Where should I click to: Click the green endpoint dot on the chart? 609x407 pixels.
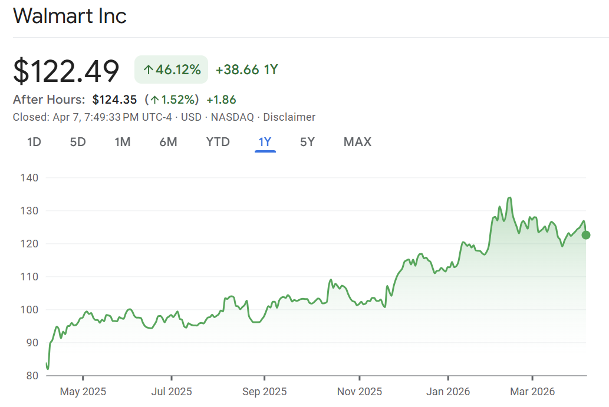pos(585,235)
